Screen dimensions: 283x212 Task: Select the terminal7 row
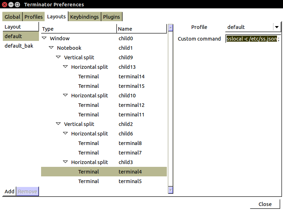[x=104, y=153]
